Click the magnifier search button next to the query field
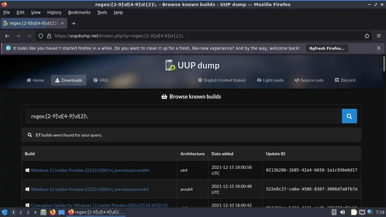This screenshot has height=217, width=386. (x=349, y=116)
